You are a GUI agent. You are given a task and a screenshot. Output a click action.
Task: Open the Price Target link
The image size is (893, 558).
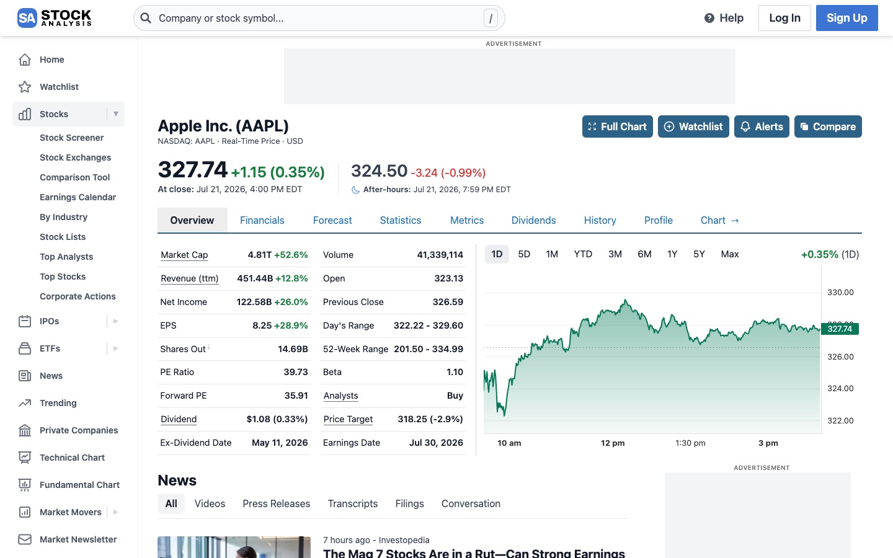(x=348, y=419)
